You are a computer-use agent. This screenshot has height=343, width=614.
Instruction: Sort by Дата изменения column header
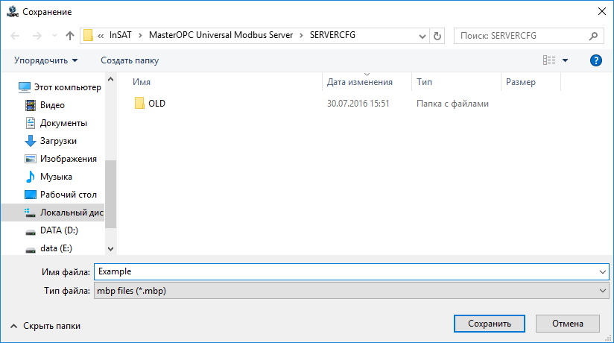359,82
